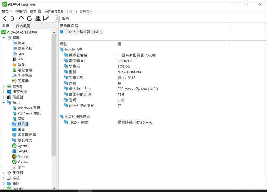Click the refresh toolbar icon
The image size is (267, 192).
tap(29, 19)
